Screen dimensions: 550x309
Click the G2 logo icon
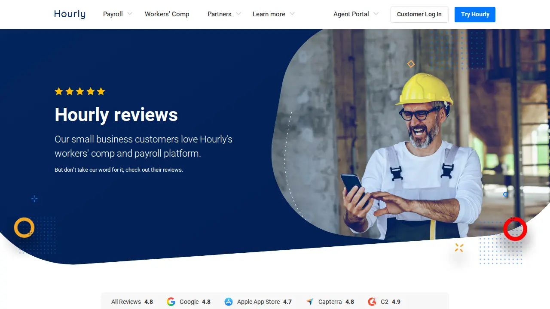pyautogui.click(x=372, y=302)
